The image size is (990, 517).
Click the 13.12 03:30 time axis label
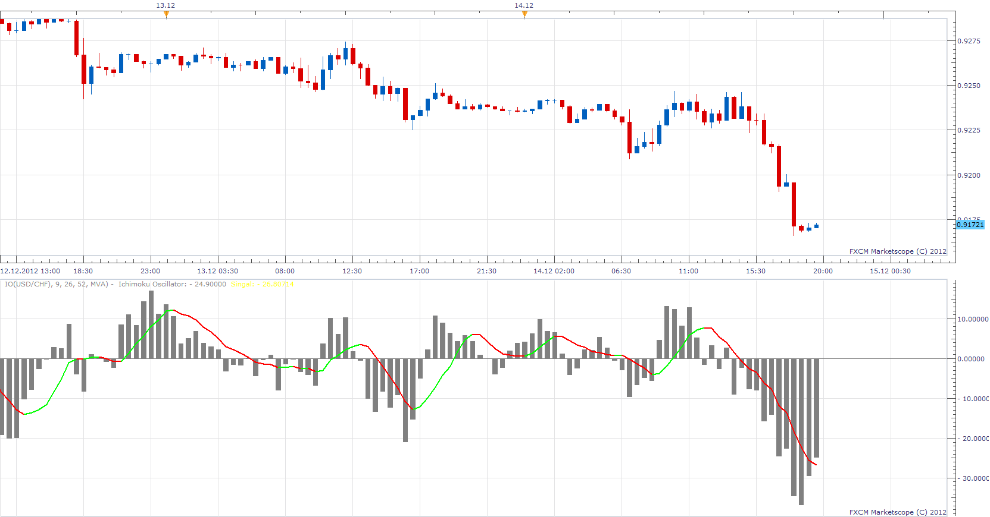(217, 271)
